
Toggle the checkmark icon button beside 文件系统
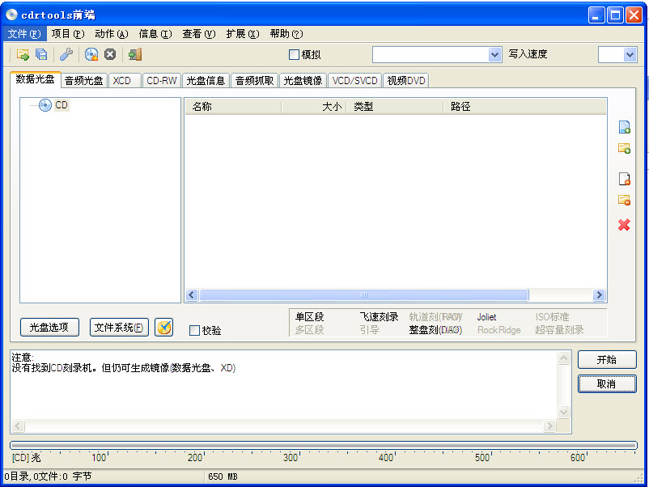tap(163, 327)
